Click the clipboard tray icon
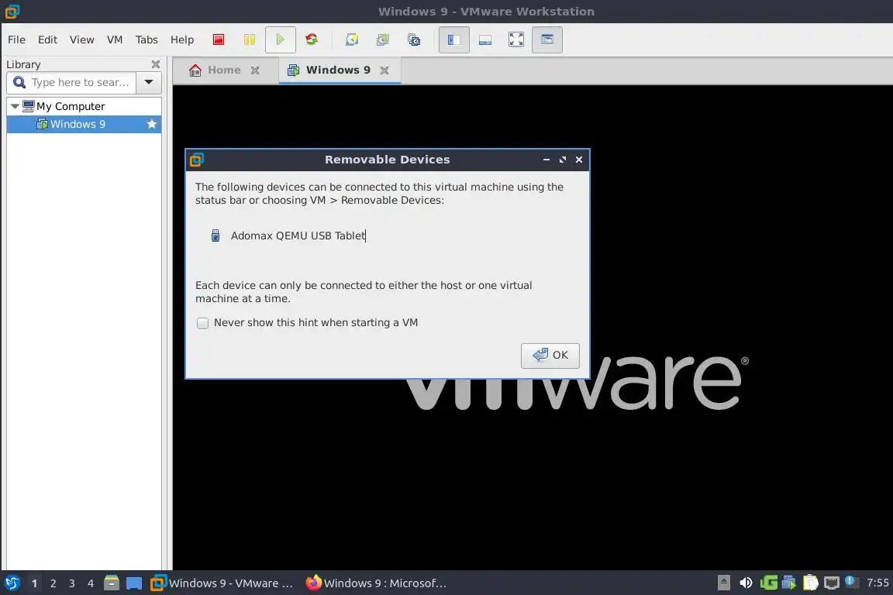 (810, 583)
